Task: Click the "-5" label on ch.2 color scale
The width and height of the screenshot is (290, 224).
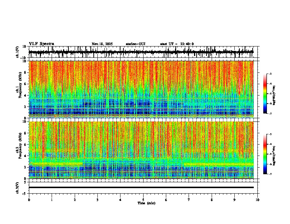Action: pyautogui.click(x=270, y=154)
